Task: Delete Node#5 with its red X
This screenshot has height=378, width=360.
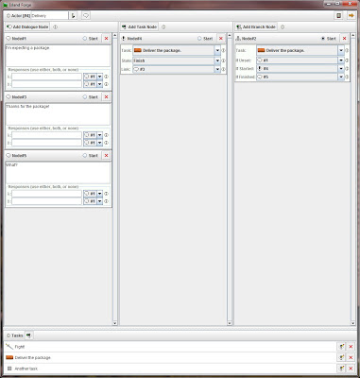Action: coord(106,156)
